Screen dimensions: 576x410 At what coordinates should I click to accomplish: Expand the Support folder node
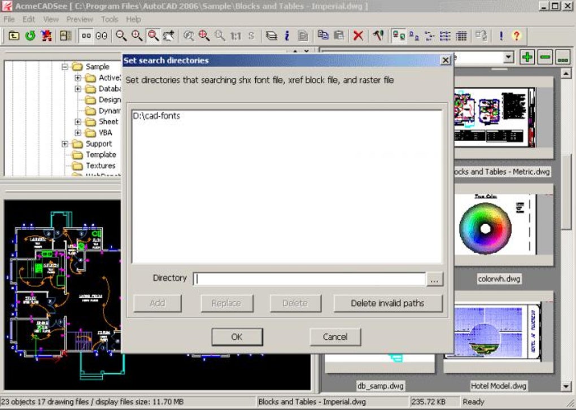click(65, 143)
